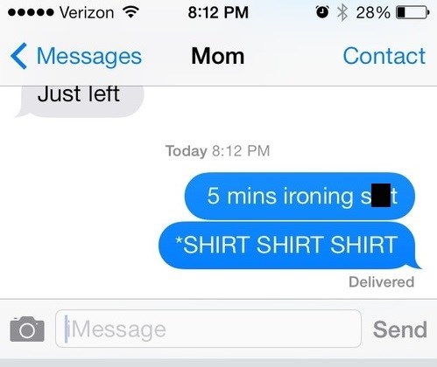
Task: Click the Send button
Action: tap(400, 329)
